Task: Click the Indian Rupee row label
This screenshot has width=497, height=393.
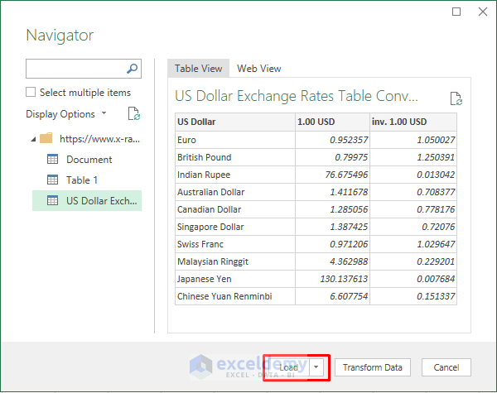Action: pos(204,175)
